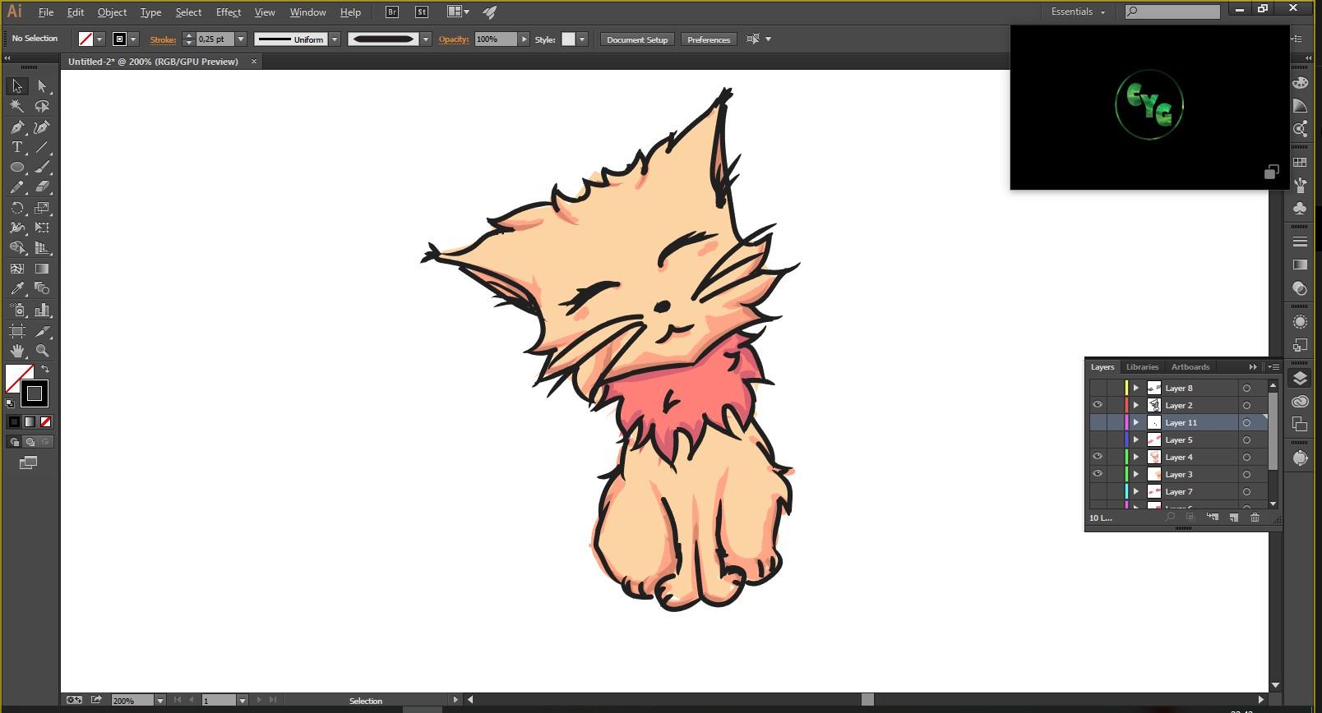Select the Type tool
The height and width of the screenshot is (713, 1322).
pyautogui.click(x=17, y=147)
